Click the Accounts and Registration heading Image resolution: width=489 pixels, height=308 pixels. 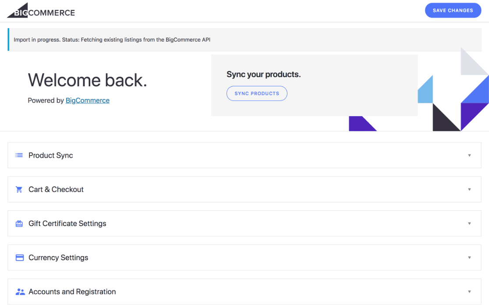(72, 292)
